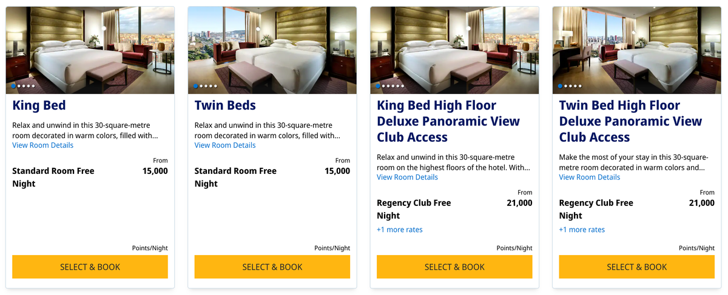This screenshot has width=728, height=295.
Task: View Room Details for King Bed
Action: pos(42,145)
